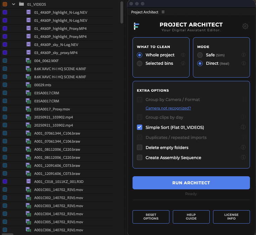
Task: Open the Camera not recognized? link
Action: (168, 108)
